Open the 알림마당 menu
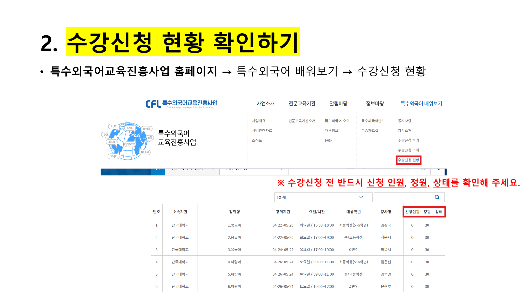 click(338, 104)
